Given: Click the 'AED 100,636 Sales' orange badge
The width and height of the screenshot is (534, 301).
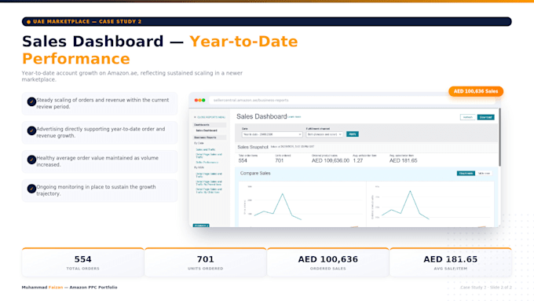Looking at the screenshot, I should point(476,91).
